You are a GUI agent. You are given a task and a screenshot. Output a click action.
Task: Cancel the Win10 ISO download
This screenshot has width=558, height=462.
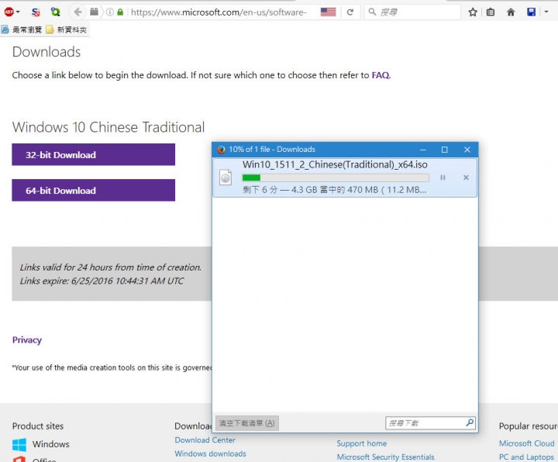point(466,178)
